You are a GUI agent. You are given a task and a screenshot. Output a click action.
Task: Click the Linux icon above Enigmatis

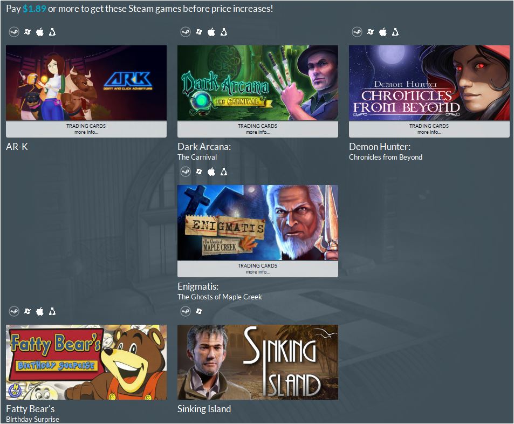click(x=224, y=172)
